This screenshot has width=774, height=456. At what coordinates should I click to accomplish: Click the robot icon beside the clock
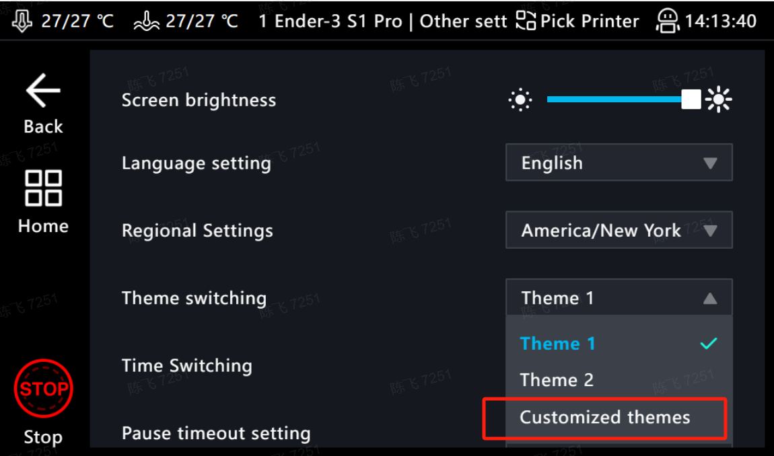click(x=668, y=22)
